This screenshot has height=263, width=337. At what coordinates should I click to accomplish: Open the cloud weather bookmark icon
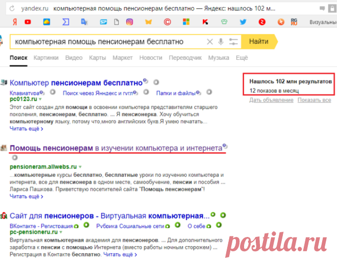click(x=46, y=21)
